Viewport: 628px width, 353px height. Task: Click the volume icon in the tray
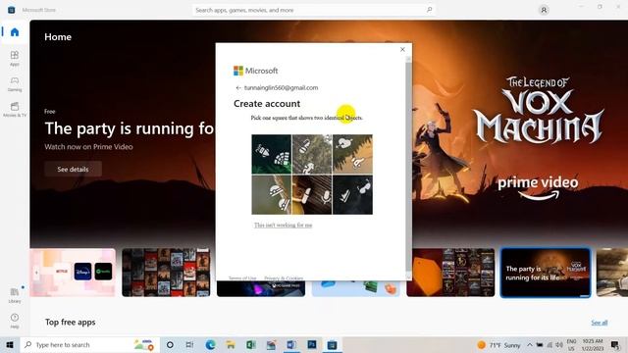pyautogui.click(x=559, y=344)
